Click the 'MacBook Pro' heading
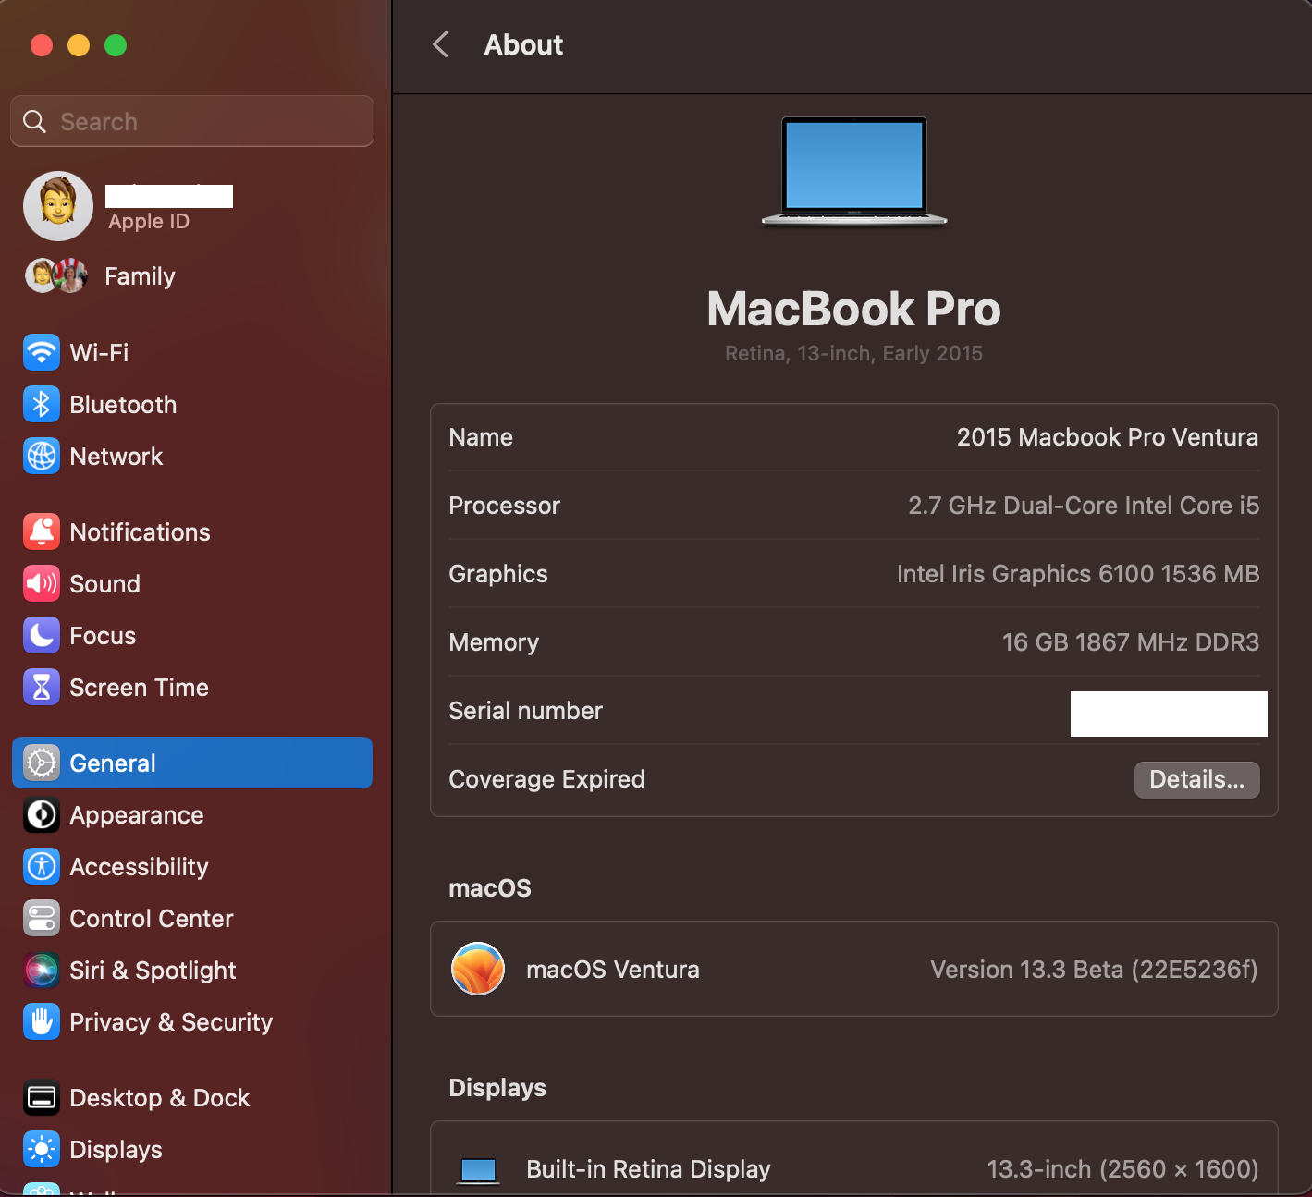 click(853, 308)
